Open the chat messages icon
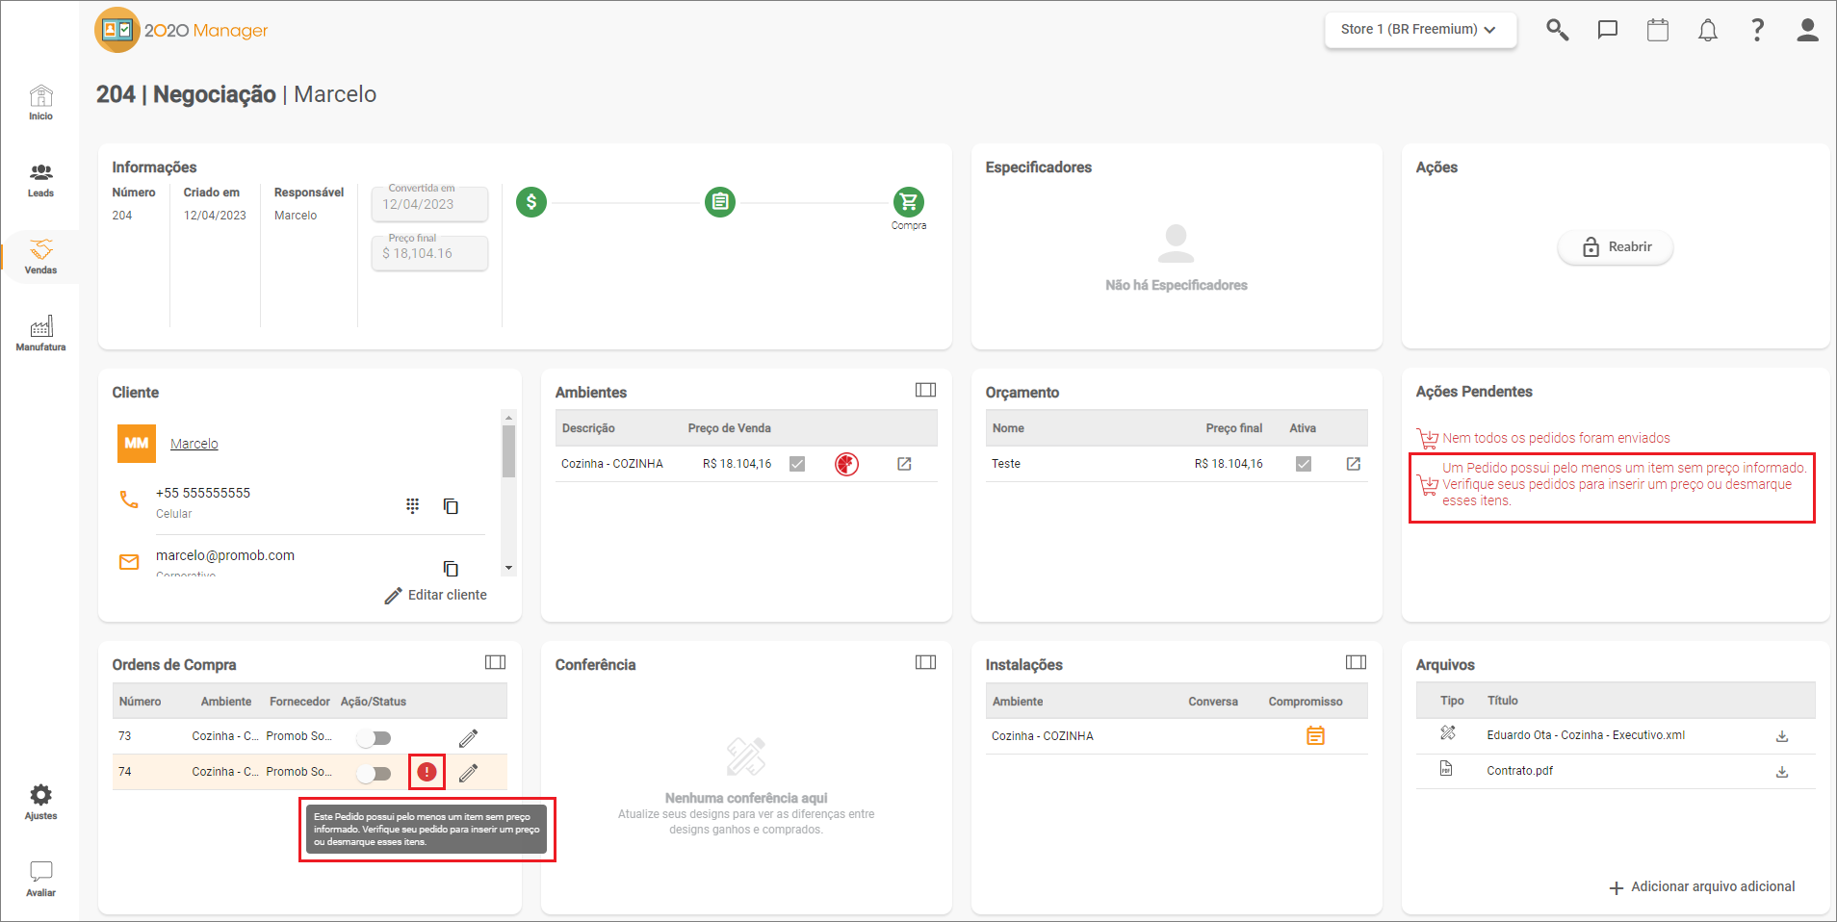The image size is (1837, 922). click(1607, 30)
